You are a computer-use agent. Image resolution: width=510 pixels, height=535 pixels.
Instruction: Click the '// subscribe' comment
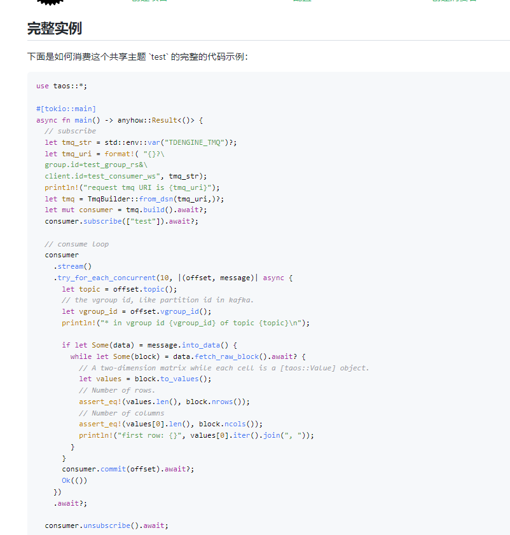tap(70, 131)
